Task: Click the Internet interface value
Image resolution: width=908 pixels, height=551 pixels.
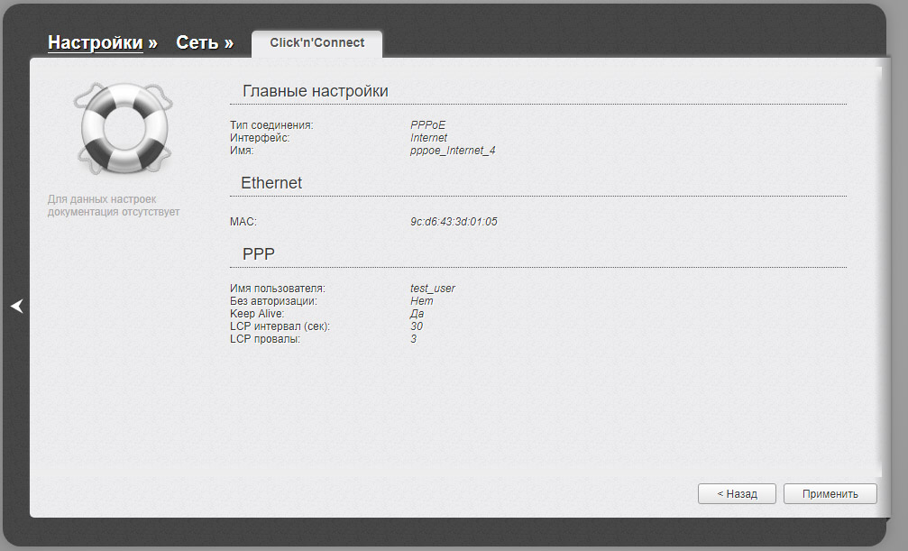Action: 428,138
